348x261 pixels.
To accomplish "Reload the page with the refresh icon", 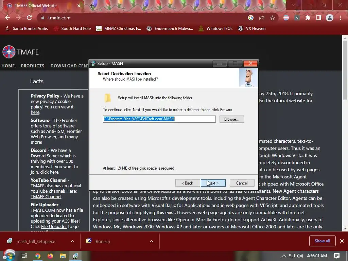I will [x=29, y=18].
